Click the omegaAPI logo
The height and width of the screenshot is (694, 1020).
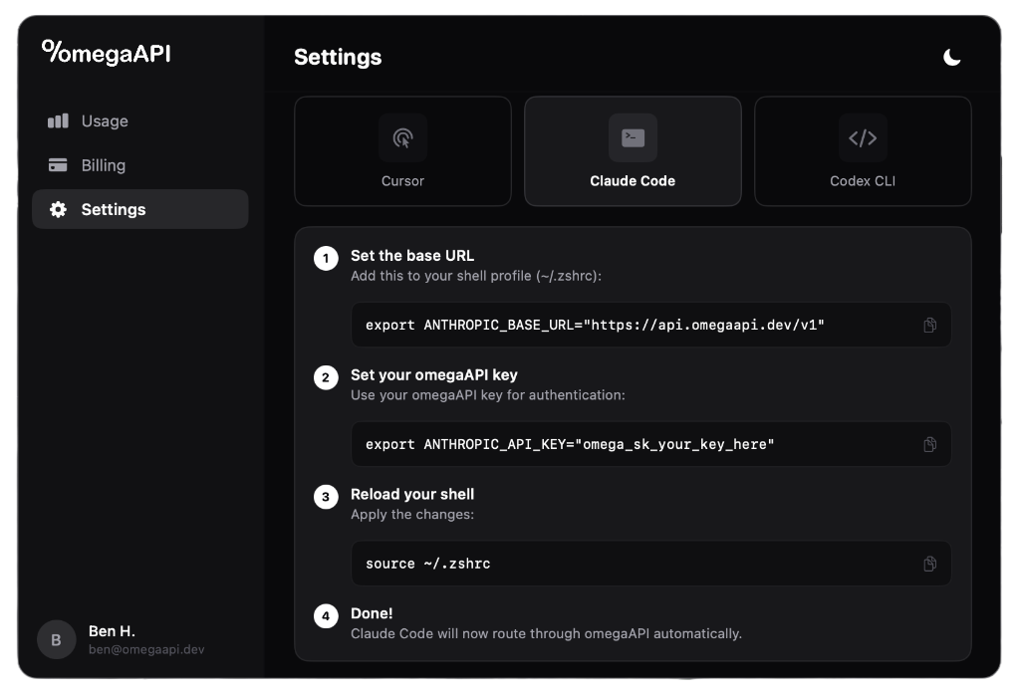106,52
